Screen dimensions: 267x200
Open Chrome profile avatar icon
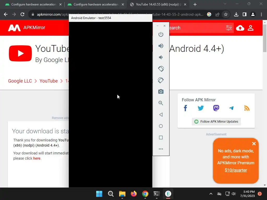pos(253,15)
